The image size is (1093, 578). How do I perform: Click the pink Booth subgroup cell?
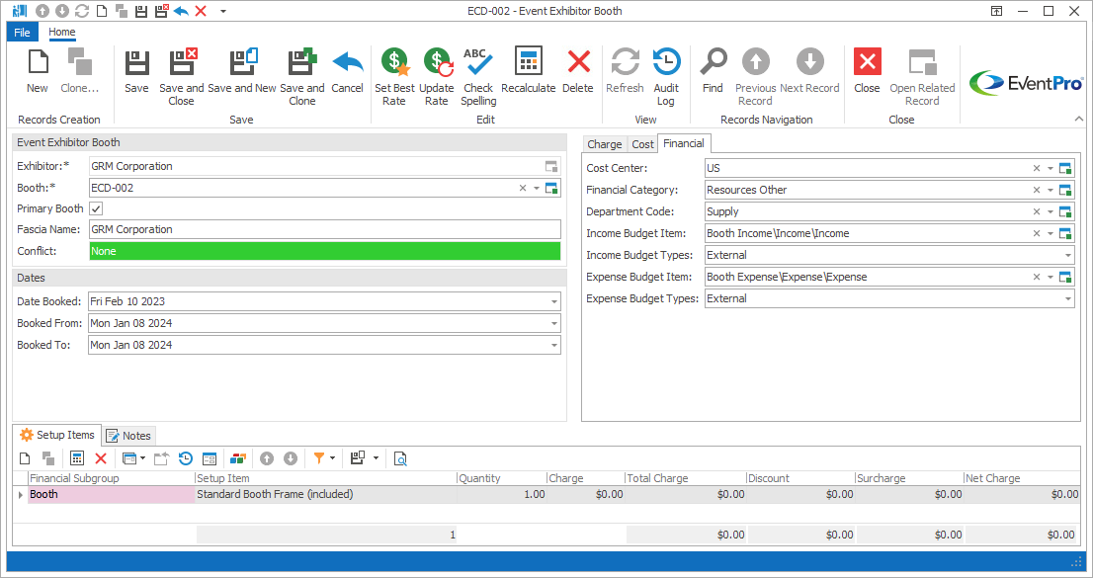(x=112, y=494)
